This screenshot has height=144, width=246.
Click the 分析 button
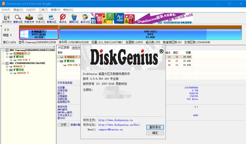(x=63, y=125)
